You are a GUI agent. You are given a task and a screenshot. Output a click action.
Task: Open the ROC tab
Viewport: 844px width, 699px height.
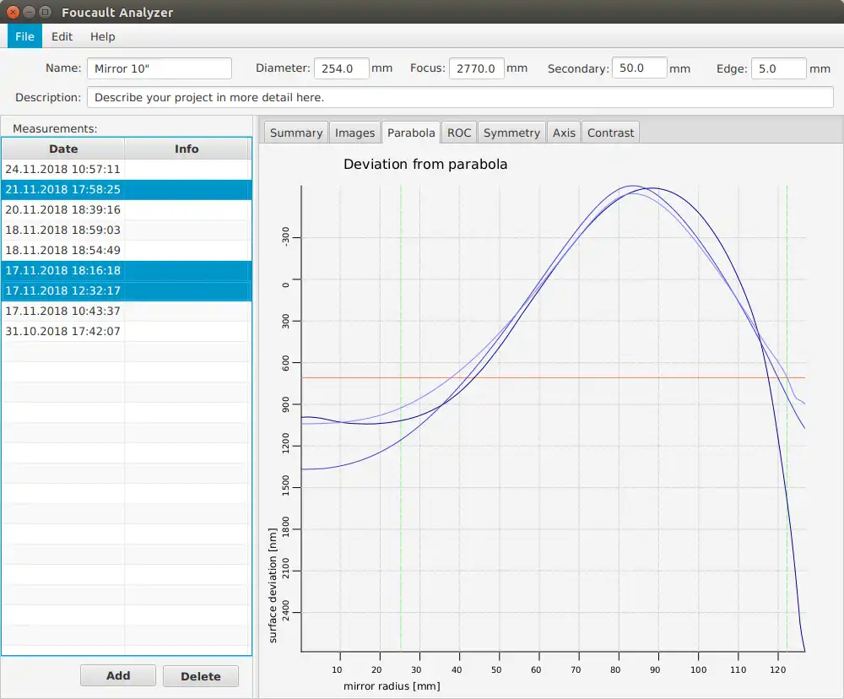coord(459,133)
